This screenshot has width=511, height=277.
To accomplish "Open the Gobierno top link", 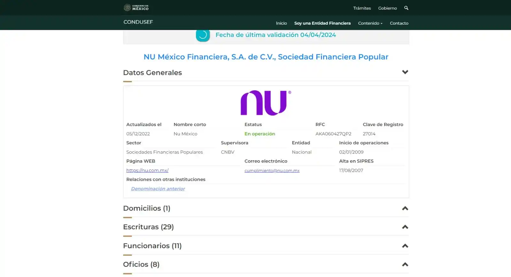I will [x=387, y=8].
